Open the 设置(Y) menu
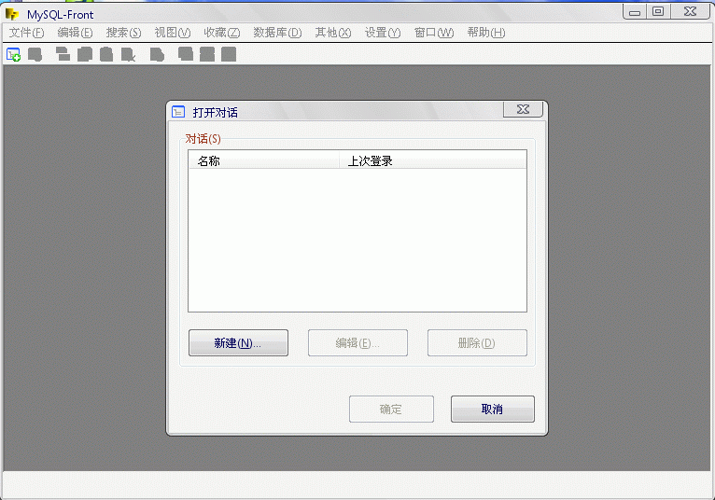This screenshot has height=500, width=715. [x=382, y=33]
